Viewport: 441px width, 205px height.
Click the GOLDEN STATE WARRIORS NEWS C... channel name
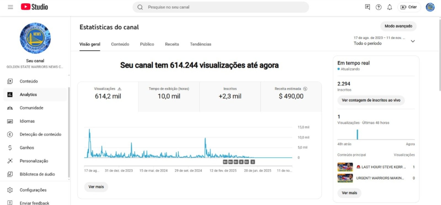(35, 67)
